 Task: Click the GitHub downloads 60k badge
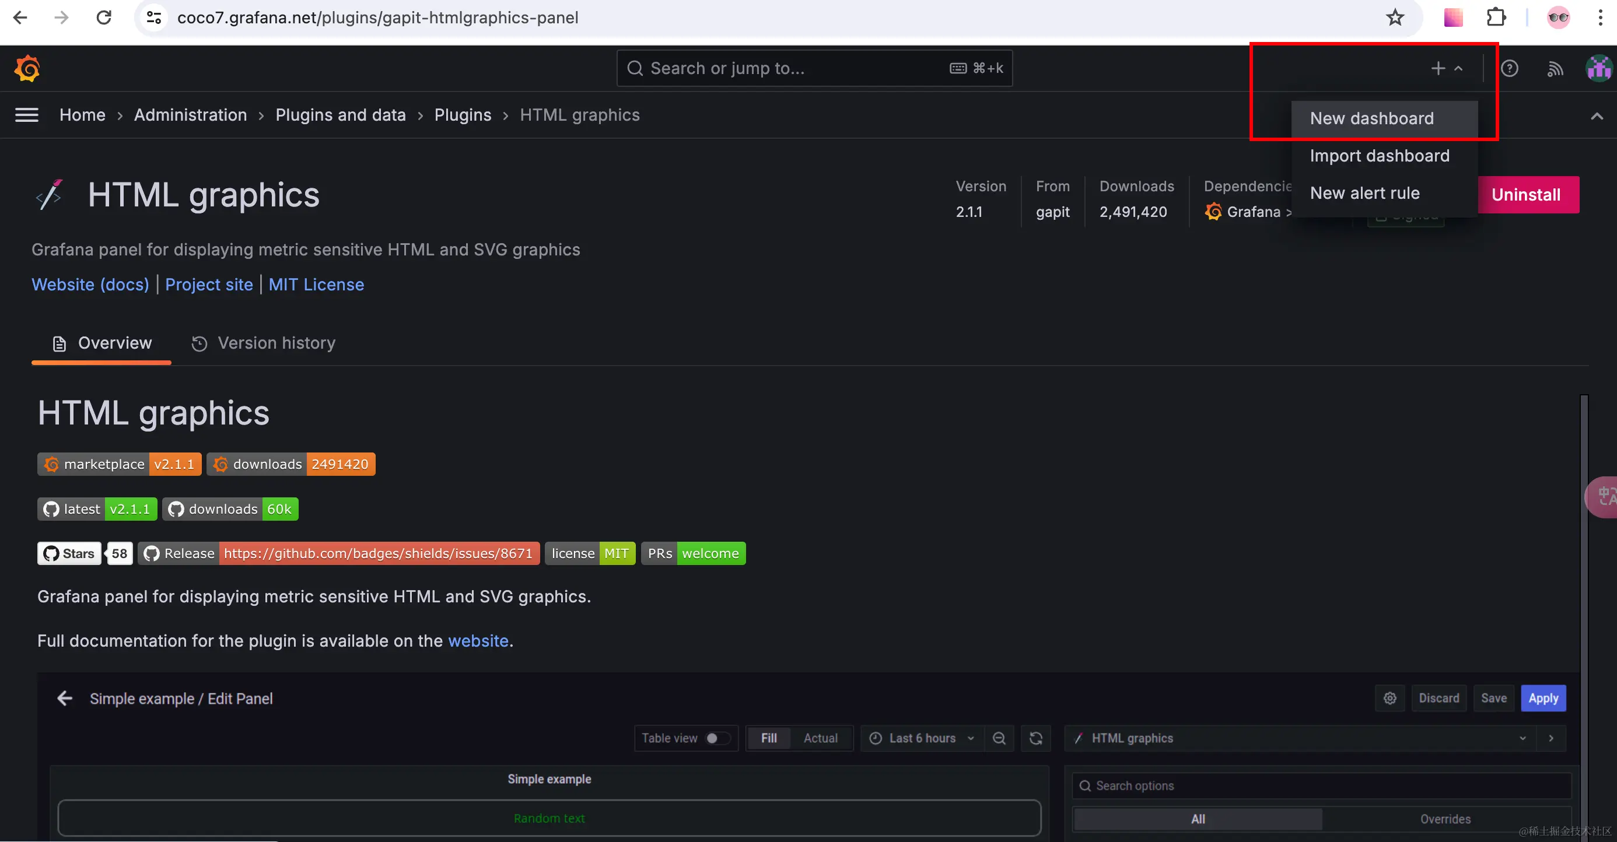tap(230, 509)
